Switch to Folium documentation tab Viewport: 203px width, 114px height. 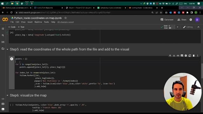pos(80,8)
